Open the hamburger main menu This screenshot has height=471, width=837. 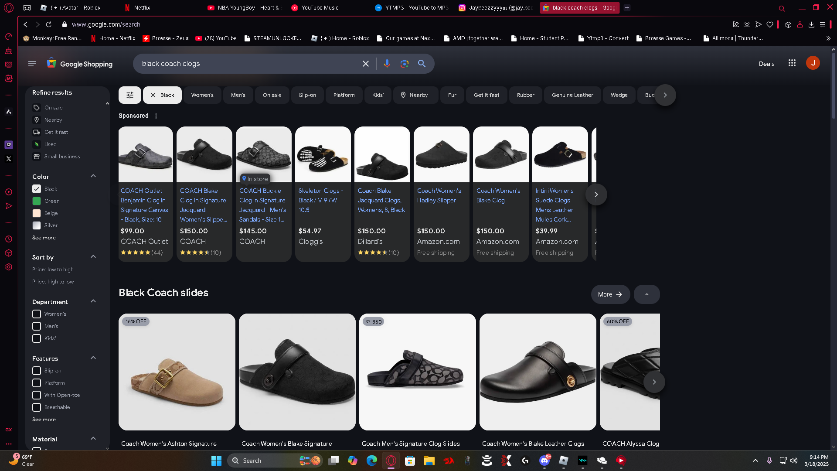click(x=32, y=64)
